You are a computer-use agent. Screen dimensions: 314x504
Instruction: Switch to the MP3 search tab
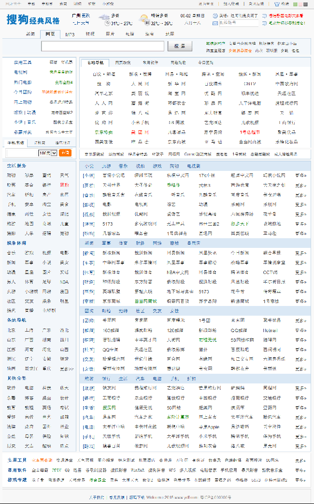(70, 34)
